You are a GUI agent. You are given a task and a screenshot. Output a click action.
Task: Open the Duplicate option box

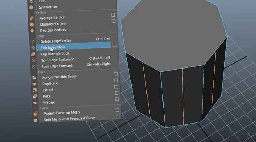pos(116,81)
